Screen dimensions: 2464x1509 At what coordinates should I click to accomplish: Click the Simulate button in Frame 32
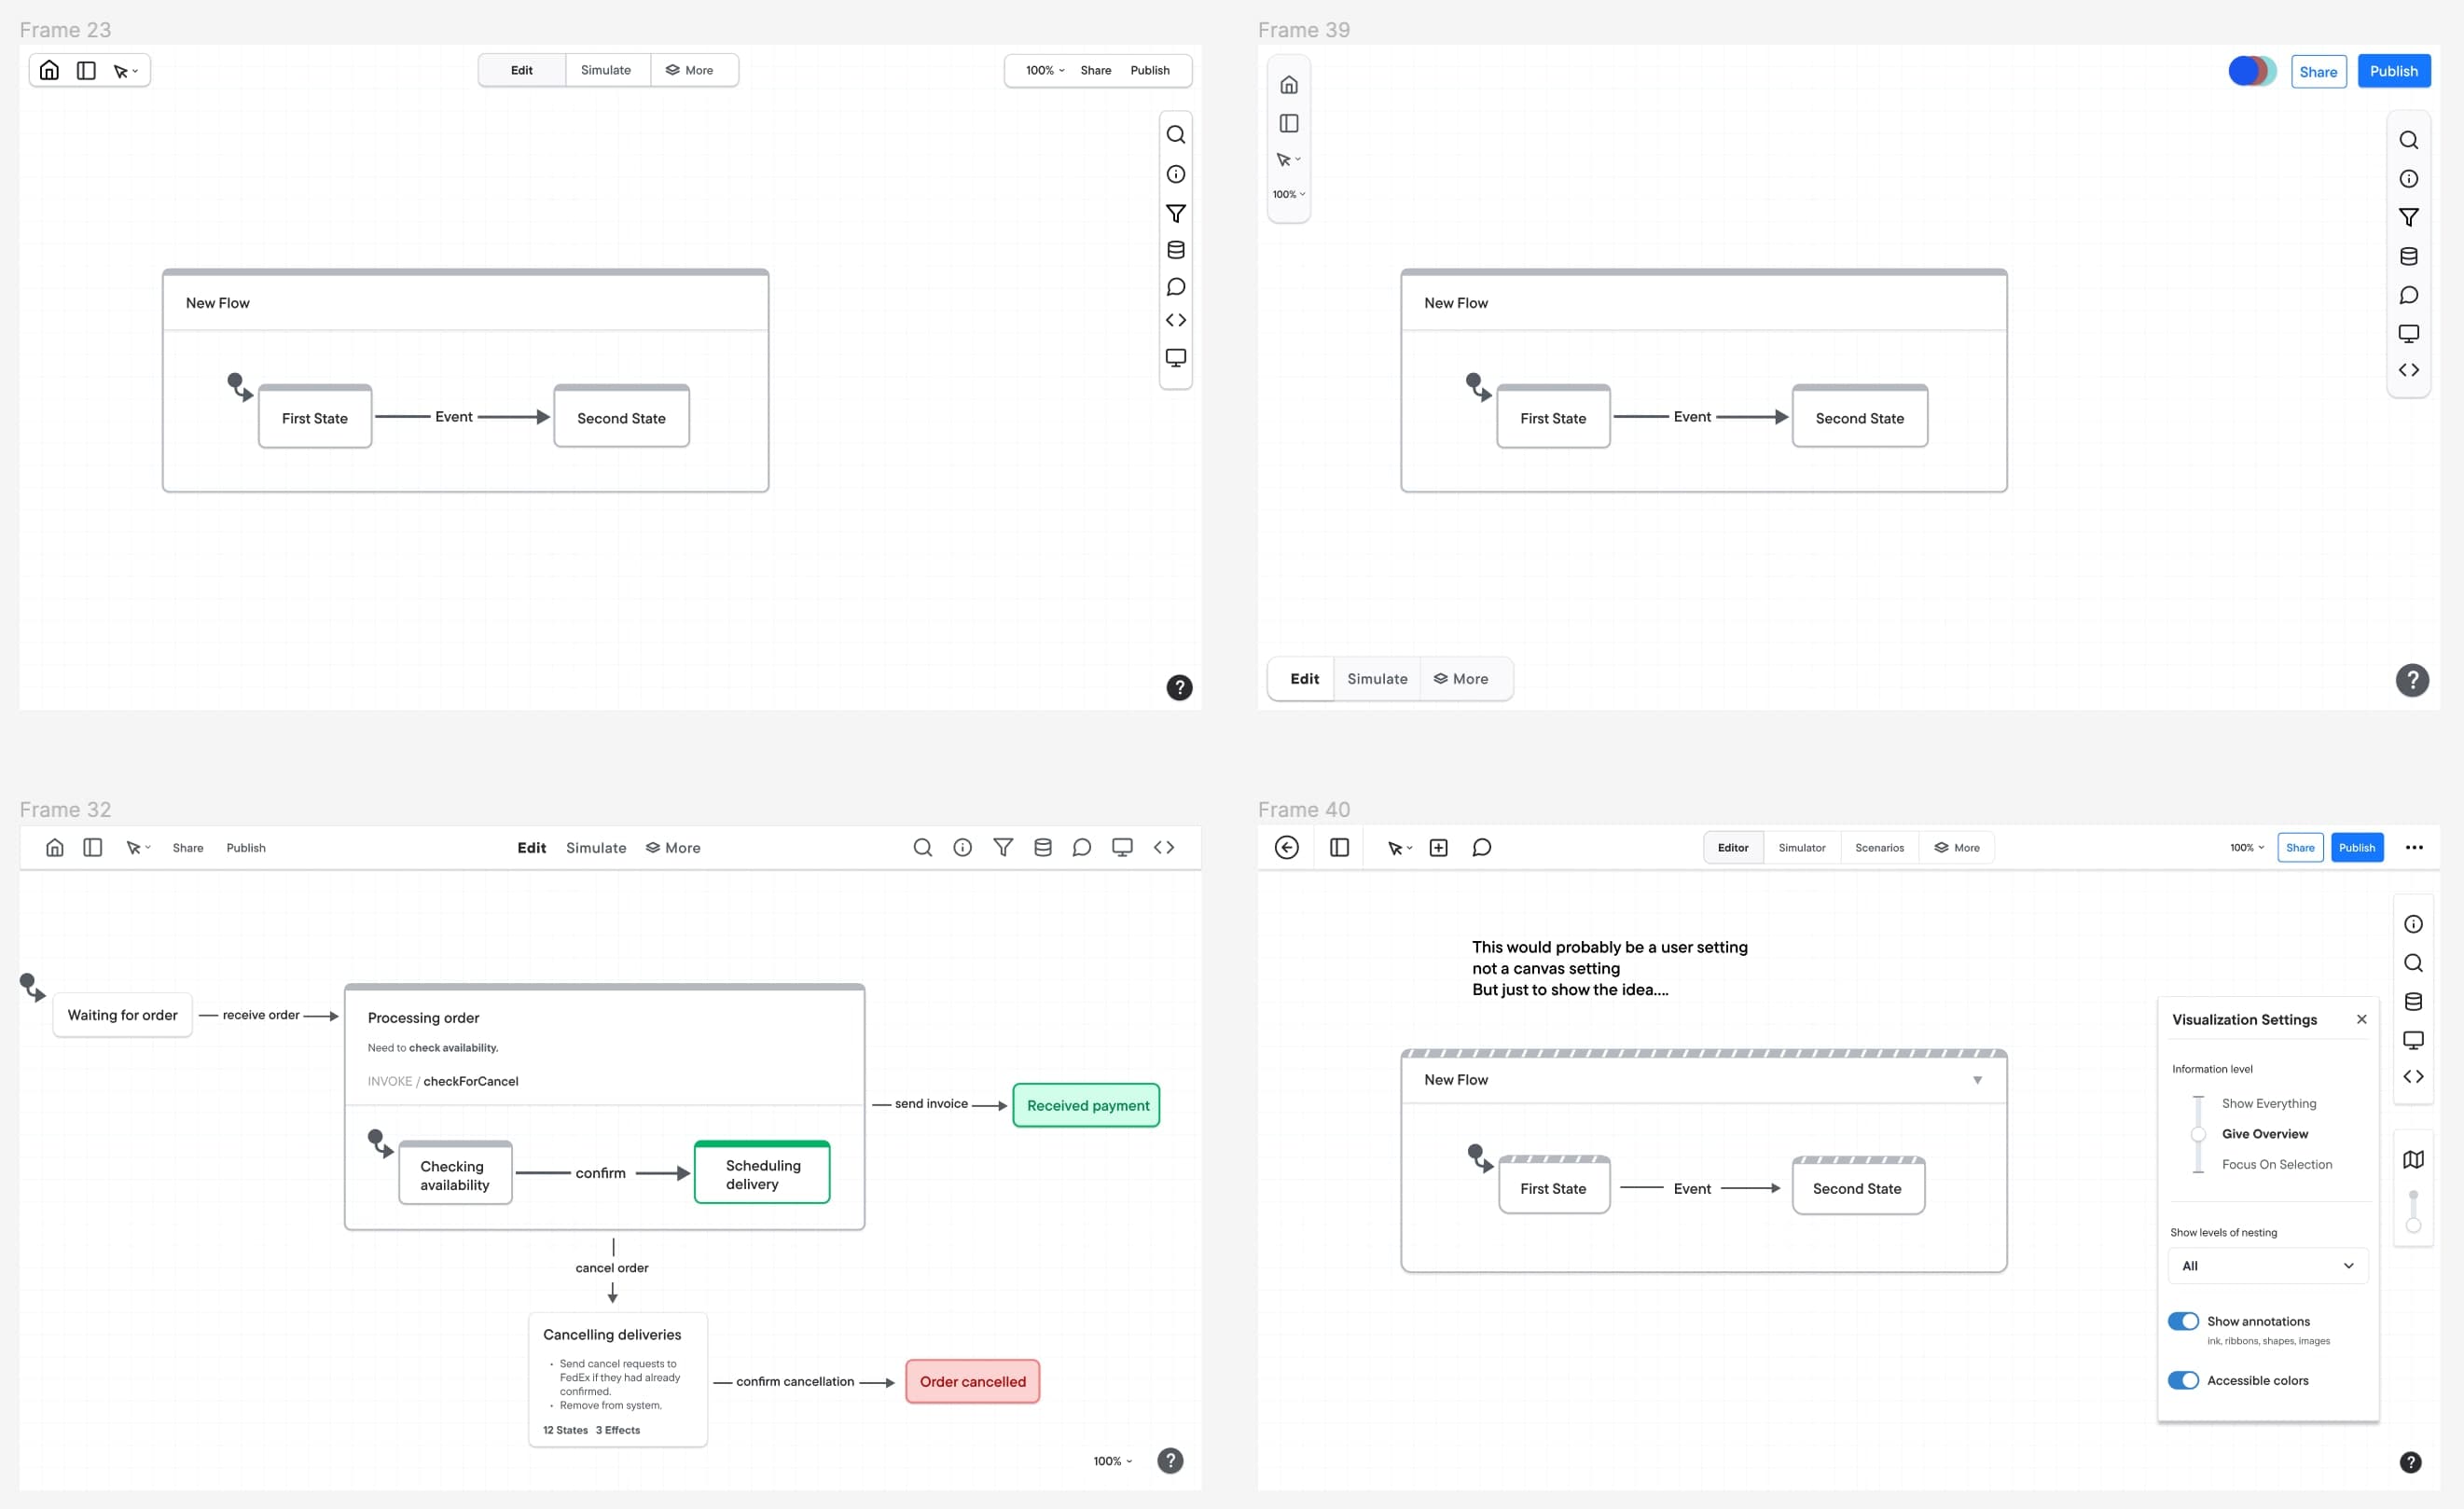point(597,847)
